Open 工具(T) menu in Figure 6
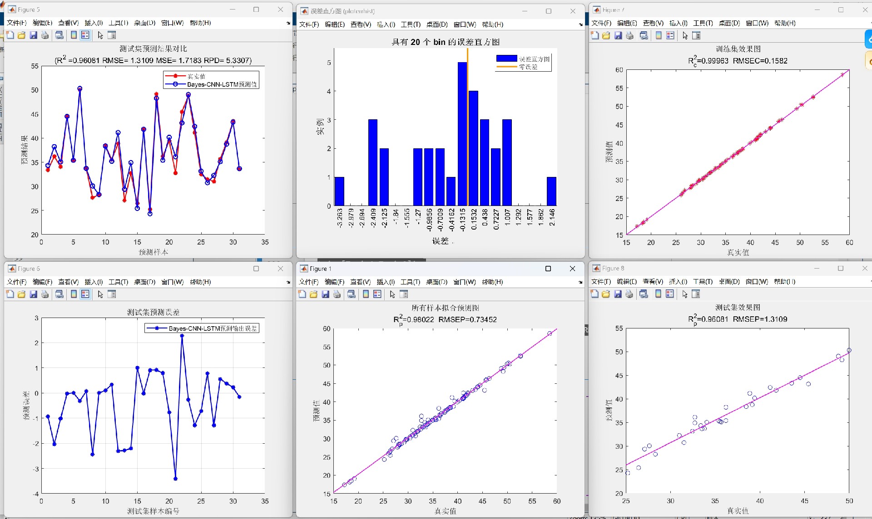Viewport: 872px width, 519px height. point(118,282)
